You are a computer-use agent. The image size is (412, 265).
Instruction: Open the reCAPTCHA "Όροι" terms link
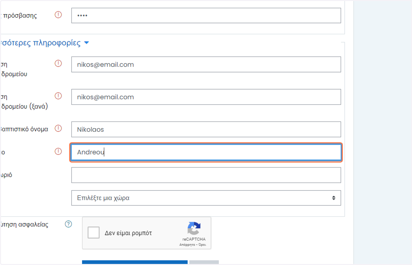pyautogui.click(x=202, y=245)
